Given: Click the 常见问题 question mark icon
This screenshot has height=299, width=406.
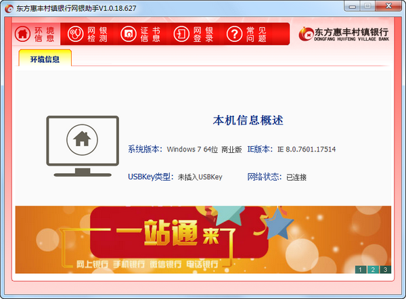Looking at the screenshot, I should tap(234, 33).
